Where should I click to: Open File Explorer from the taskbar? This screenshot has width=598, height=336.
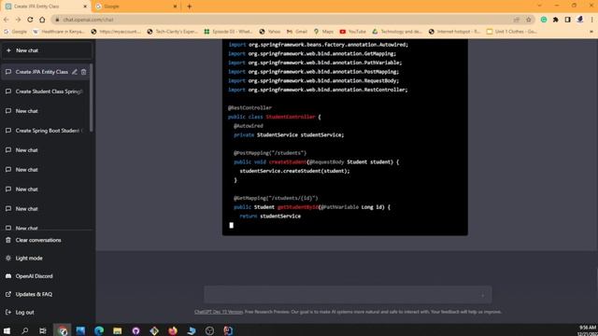[x=117, y=330]
